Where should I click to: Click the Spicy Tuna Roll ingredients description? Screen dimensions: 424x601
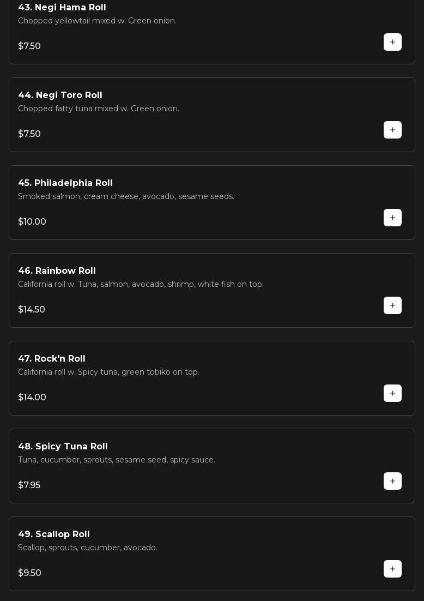tap(116, 460)
